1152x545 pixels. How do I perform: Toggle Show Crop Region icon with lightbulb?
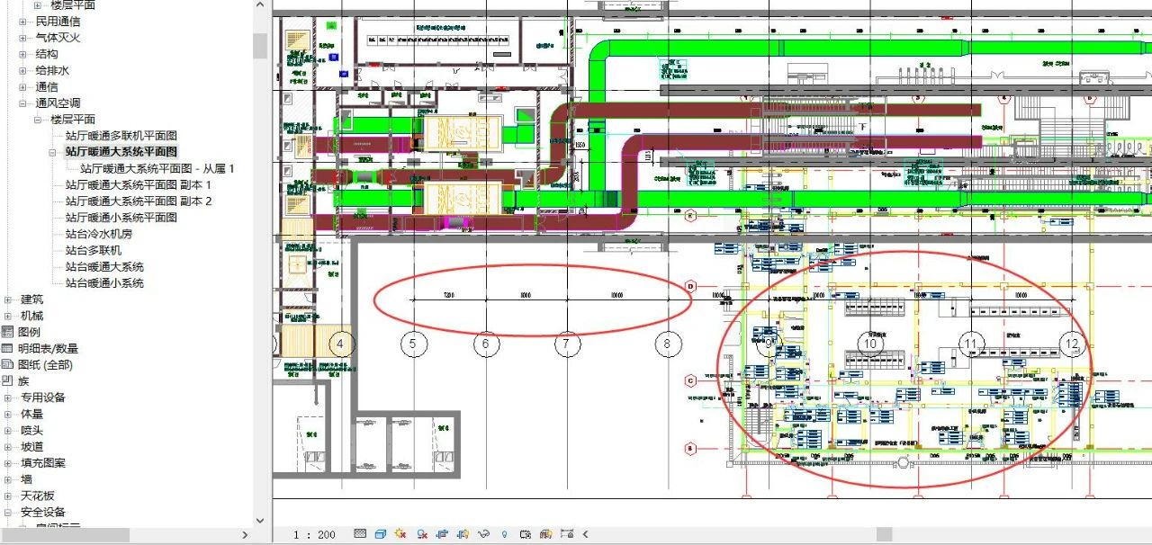point(463,534)
